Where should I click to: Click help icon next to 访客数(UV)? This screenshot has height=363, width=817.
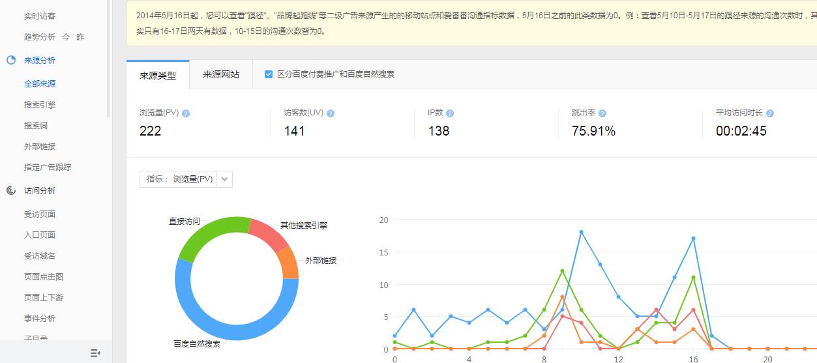pyautogui.click(x=331, y=113)
